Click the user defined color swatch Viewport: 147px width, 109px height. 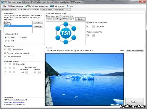(x=28, y=57)
